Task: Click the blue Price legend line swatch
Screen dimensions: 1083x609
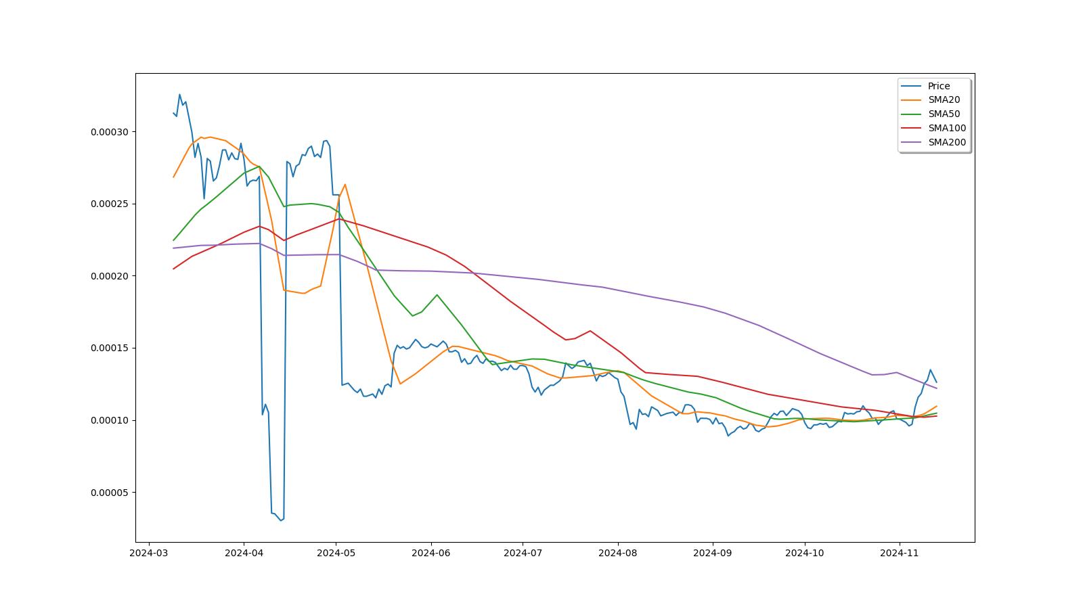Action: pos(912,86)
